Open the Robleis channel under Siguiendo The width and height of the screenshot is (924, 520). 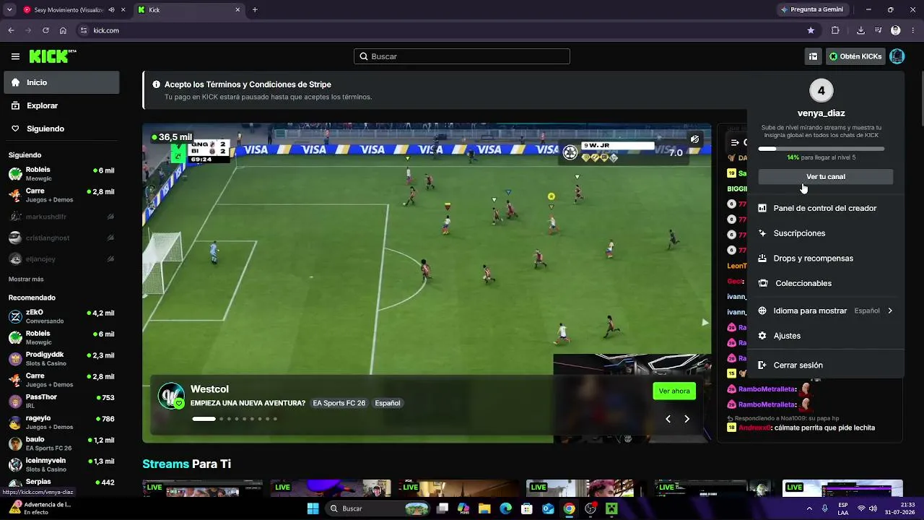pyautogui.click(x=61, y=173)
